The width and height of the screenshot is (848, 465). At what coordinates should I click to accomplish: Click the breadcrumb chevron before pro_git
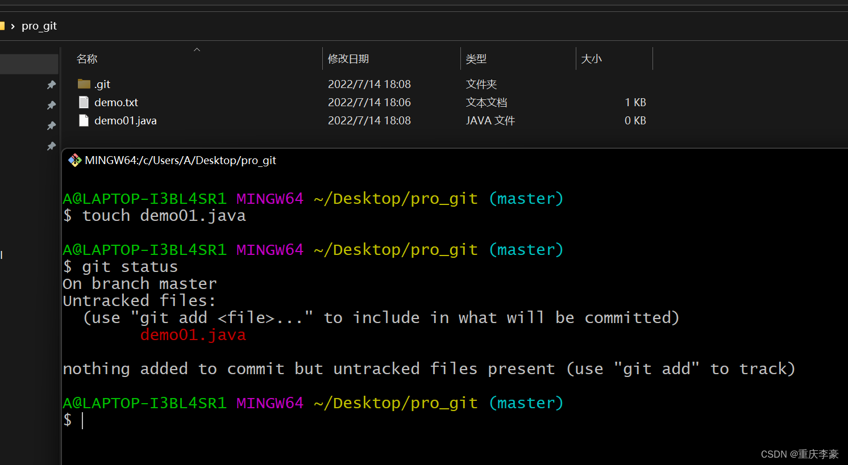tap(13, 26)
